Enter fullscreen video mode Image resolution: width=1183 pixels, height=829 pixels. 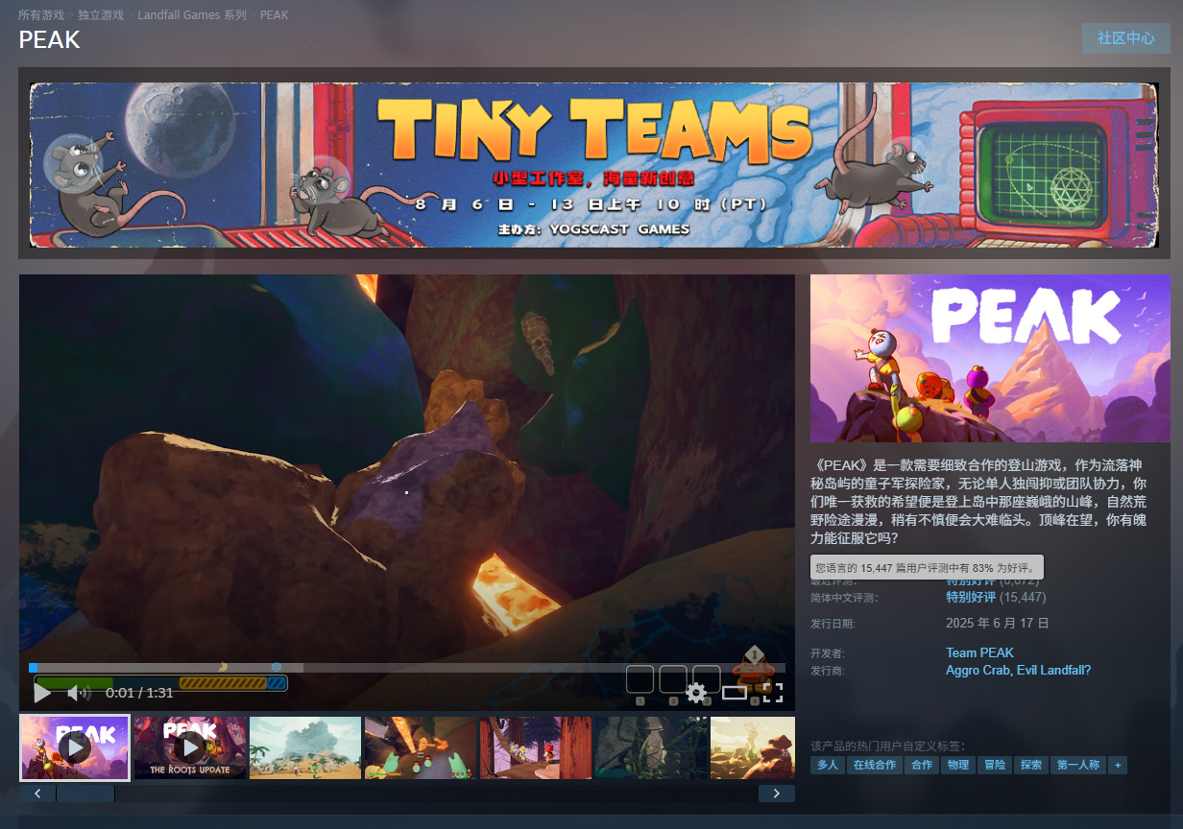[x=773, y=693]
